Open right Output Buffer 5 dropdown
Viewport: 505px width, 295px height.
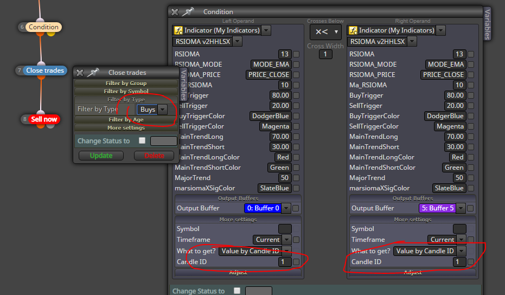(461, 208)
